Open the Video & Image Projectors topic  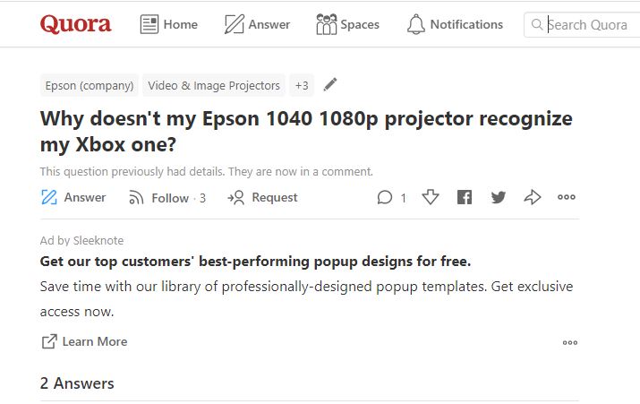(x=214, y=85)
